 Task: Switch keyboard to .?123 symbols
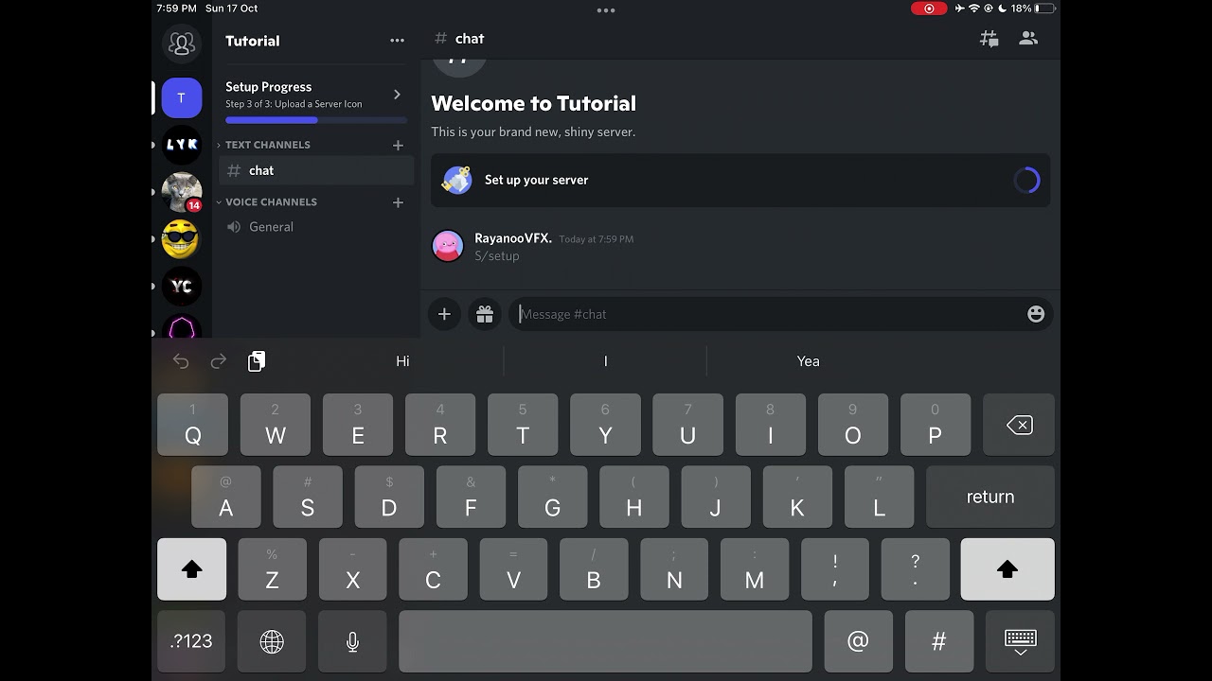pyautogui.click(x=191, y=641)
